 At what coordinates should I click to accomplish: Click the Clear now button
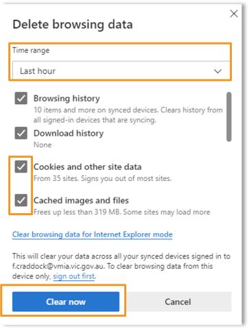point(66,302)
